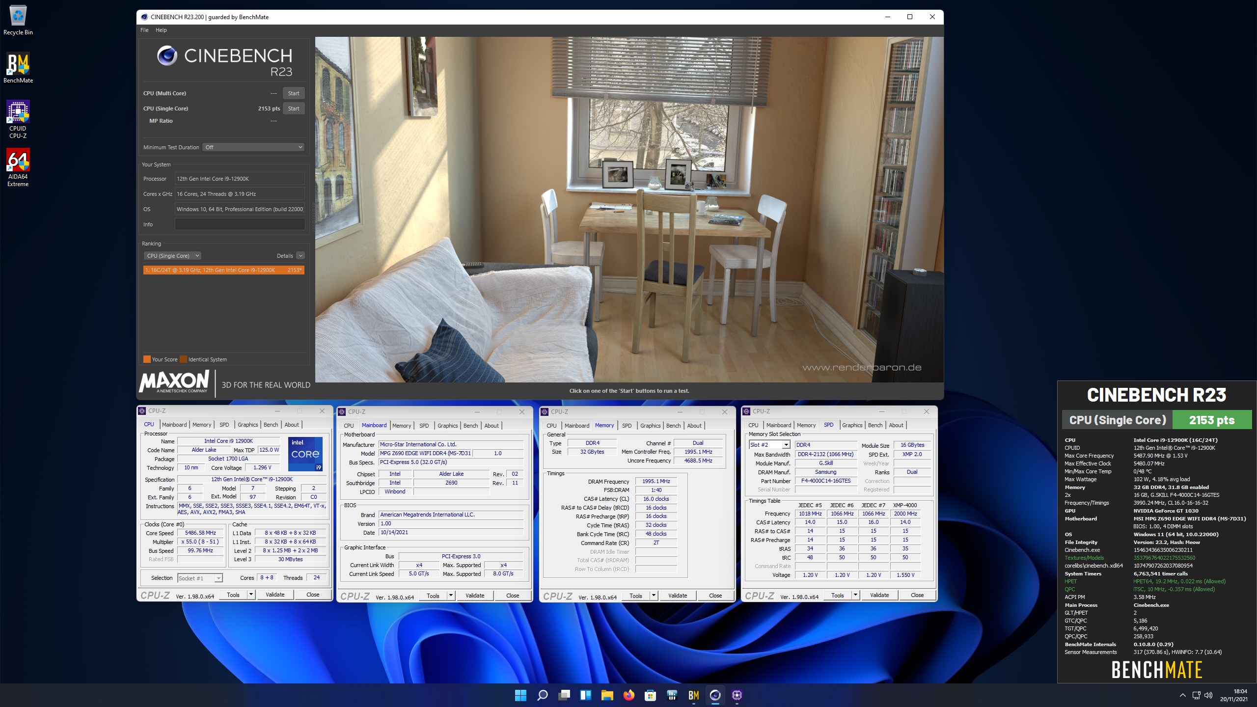The image size is (1257, 707).
Task: Click Validate in the CPU-Z SPD window
Action: [879, 595]
